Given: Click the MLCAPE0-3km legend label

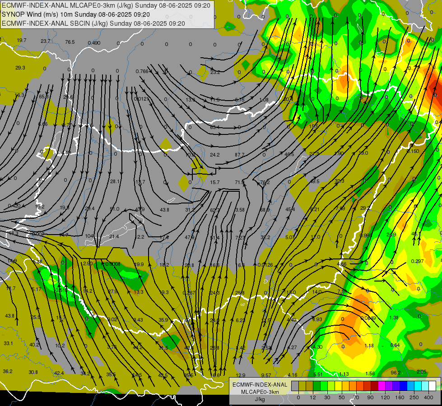Looking at the screenshot, I should 260,392.
